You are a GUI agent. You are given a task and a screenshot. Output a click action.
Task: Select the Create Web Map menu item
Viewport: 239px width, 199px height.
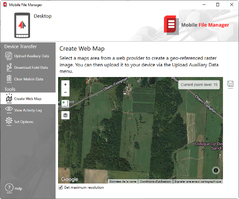[28, 98]
